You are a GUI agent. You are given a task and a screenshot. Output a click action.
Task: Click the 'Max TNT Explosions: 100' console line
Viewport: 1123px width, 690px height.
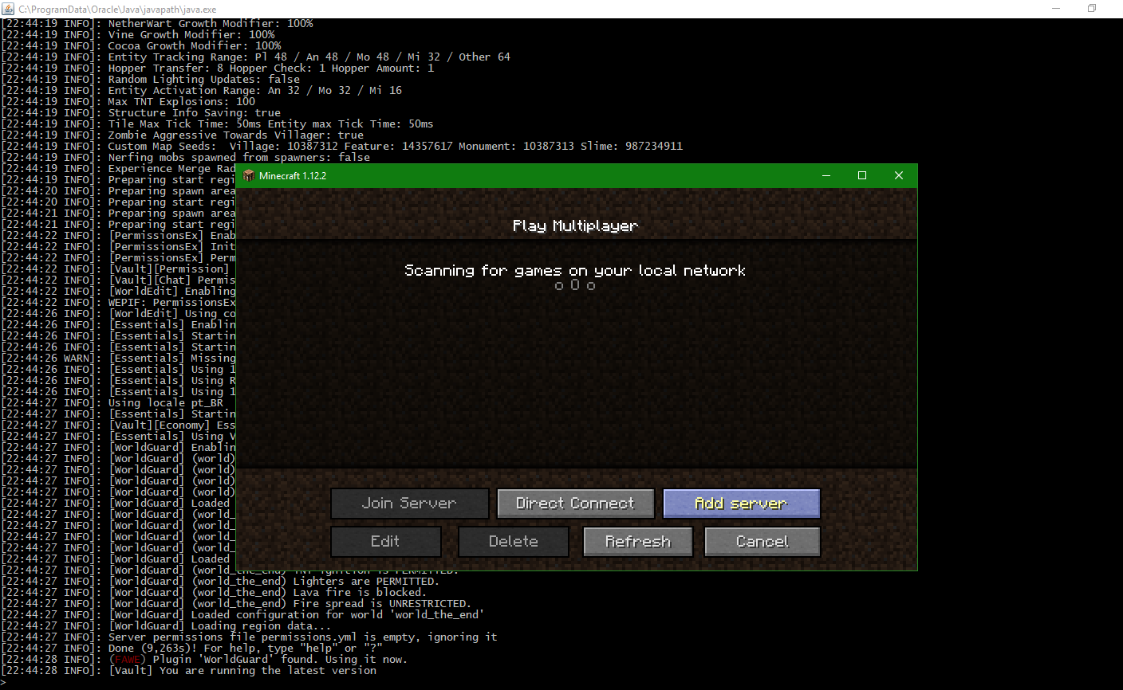[x=128, y=102]
